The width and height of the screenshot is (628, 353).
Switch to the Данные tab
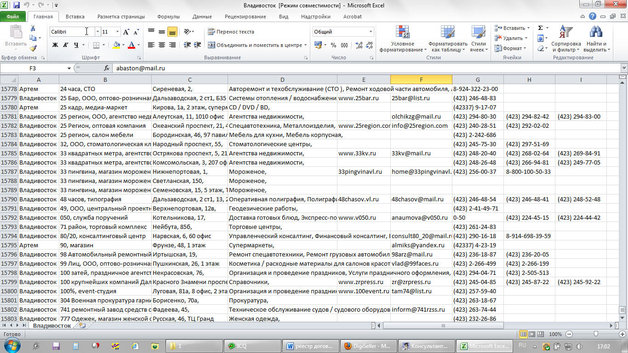[202, 17]
